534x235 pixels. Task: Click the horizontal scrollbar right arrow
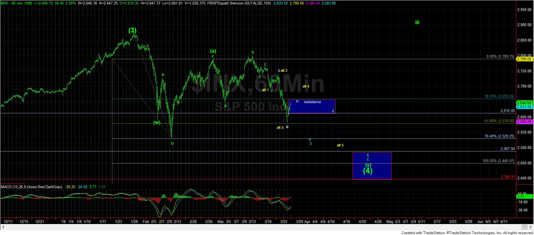(531, 227)
